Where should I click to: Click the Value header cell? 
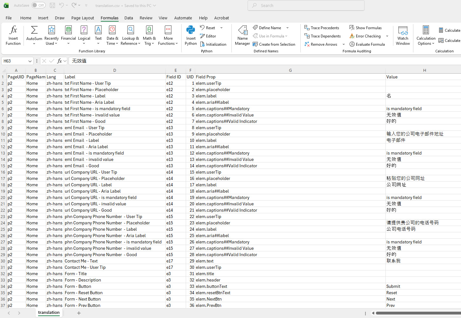423,77
